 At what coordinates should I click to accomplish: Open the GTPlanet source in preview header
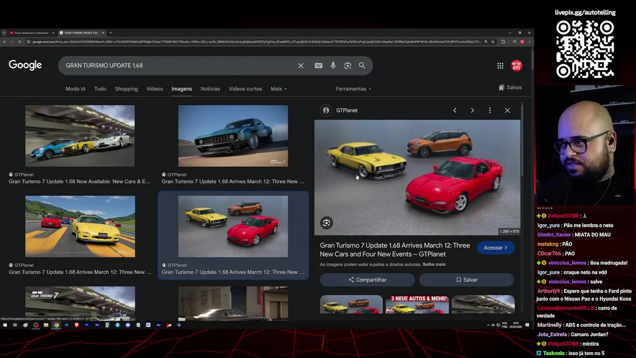pos(340,110)
